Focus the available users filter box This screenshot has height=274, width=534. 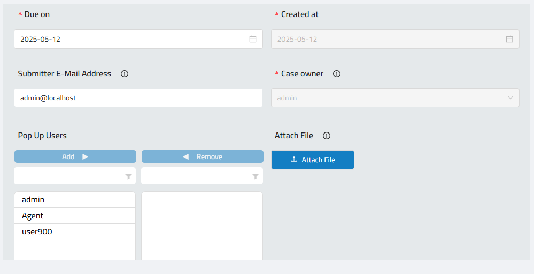(75, 176)
